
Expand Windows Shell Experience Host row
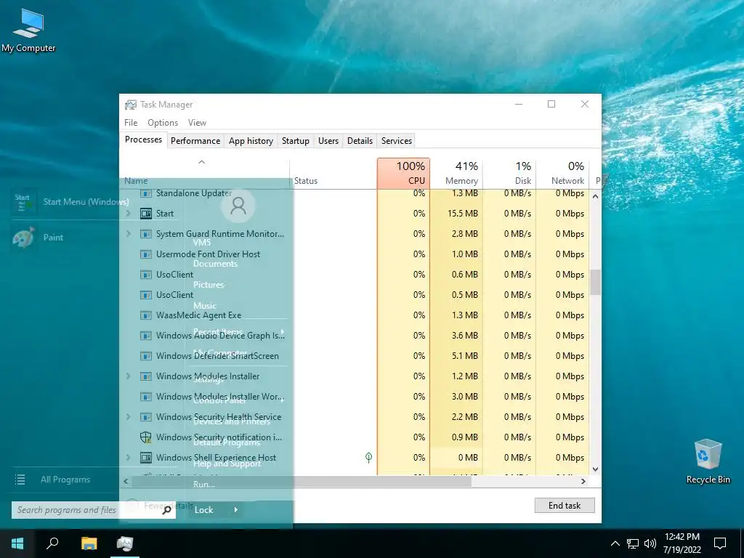pos(128,458)
